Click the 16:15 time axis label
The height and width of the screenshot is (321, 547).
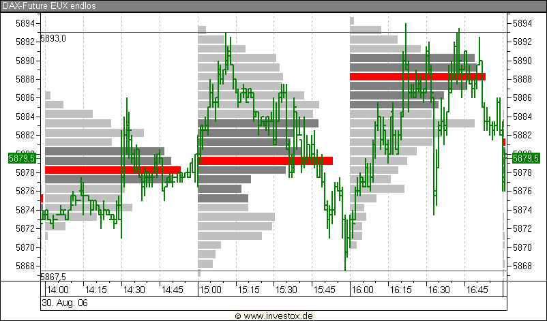401,290
